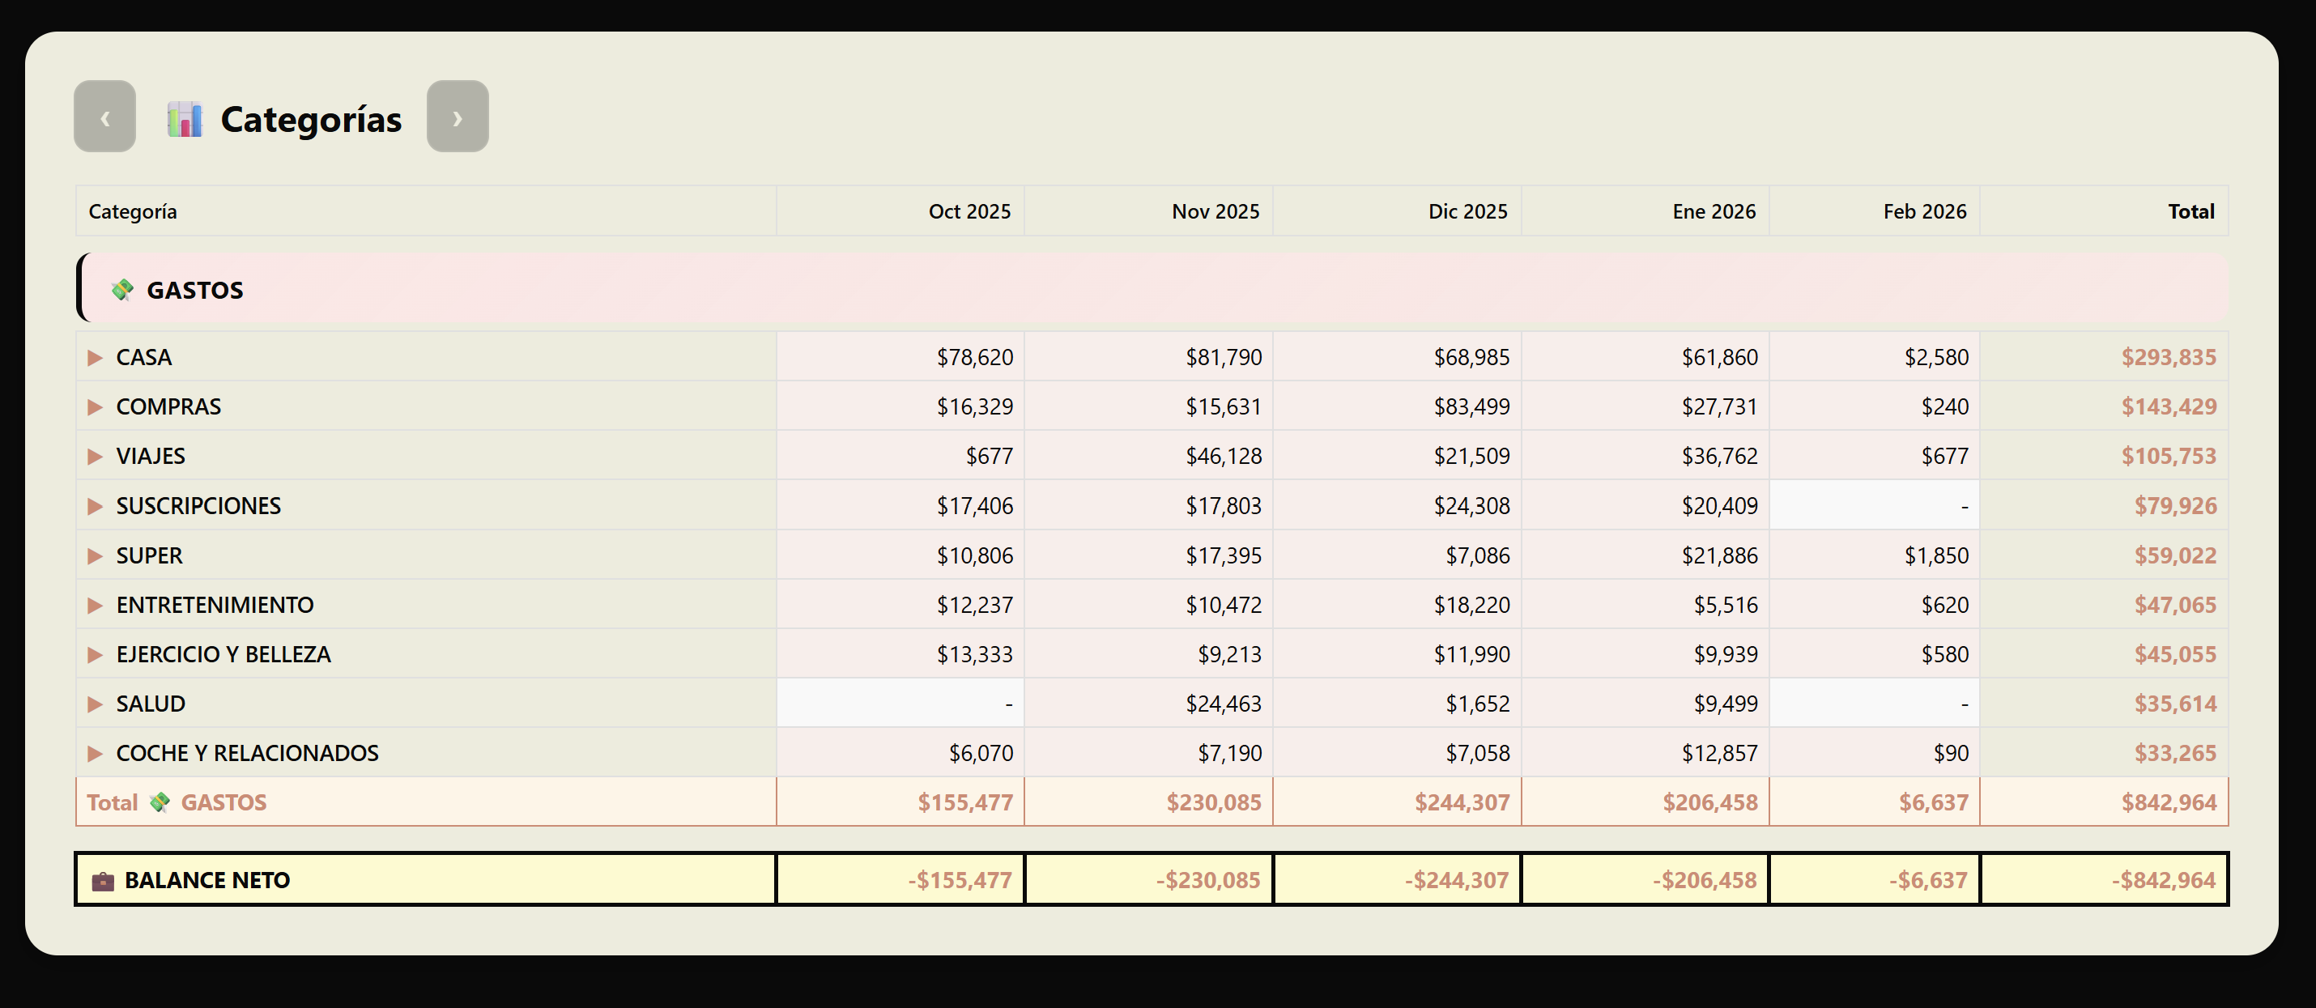2316x1008 pixels.
Task: Click the right navigation arrow button
Action: tap(458, 116)
